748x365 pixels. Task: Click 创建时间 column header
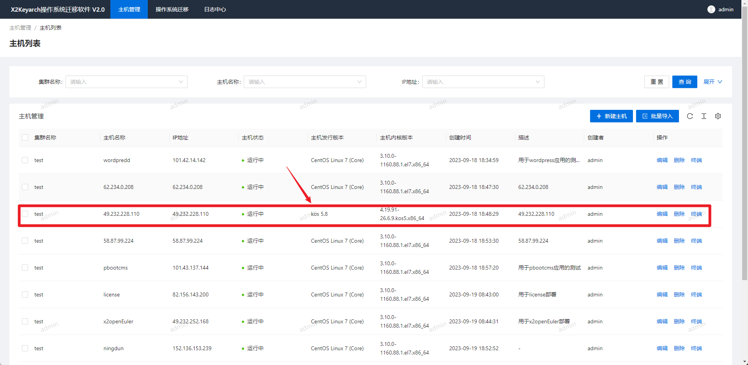(x=460, y=138)
